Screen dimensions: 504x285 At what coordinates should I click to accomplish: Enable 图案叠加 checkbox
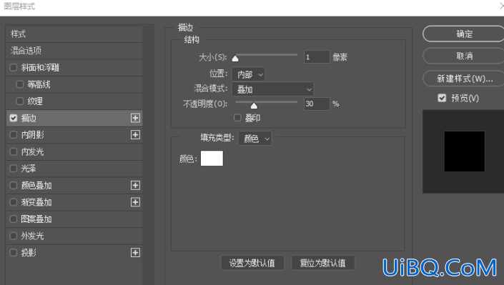(x=13, y=219)
